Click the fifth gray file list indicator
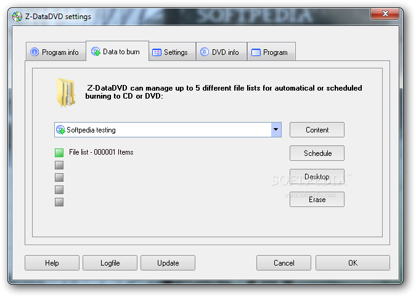The image size is (416, 297). pos(59,202)
